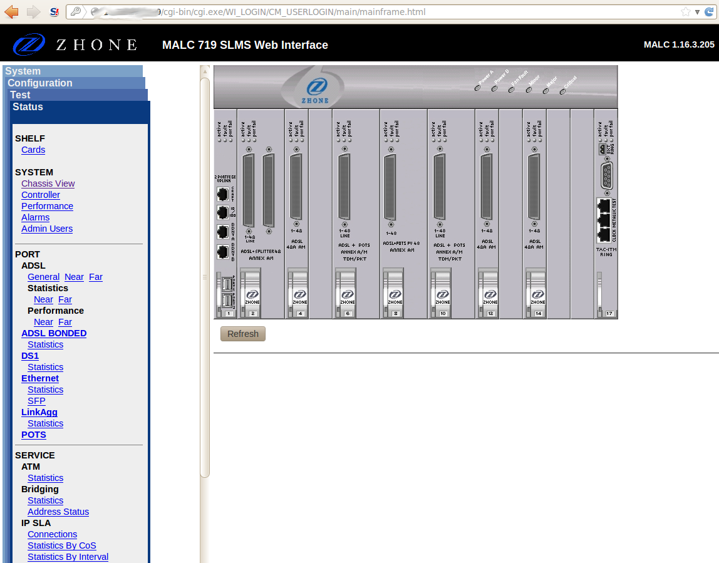Open Statistics By CoS link
719x563 pixels.
[x=62, y=545]
